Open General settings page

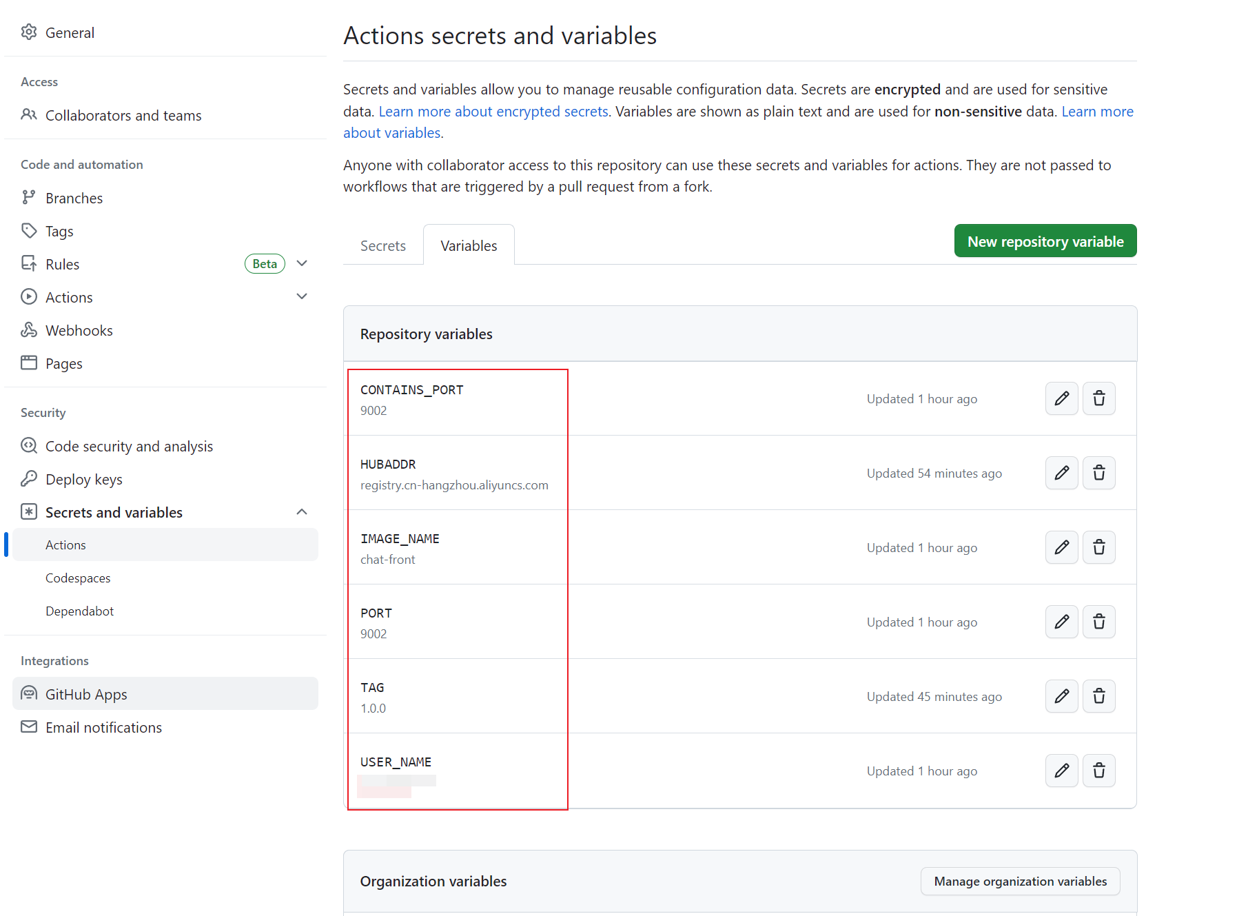pyautogui.click(x=165, y=32)
